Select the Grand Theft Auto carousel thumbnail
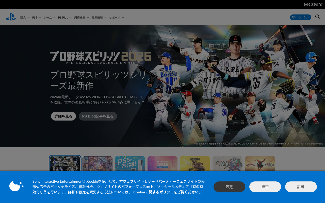Image resolution: width=325 pixels, height=203 pixels. point(97,163)
